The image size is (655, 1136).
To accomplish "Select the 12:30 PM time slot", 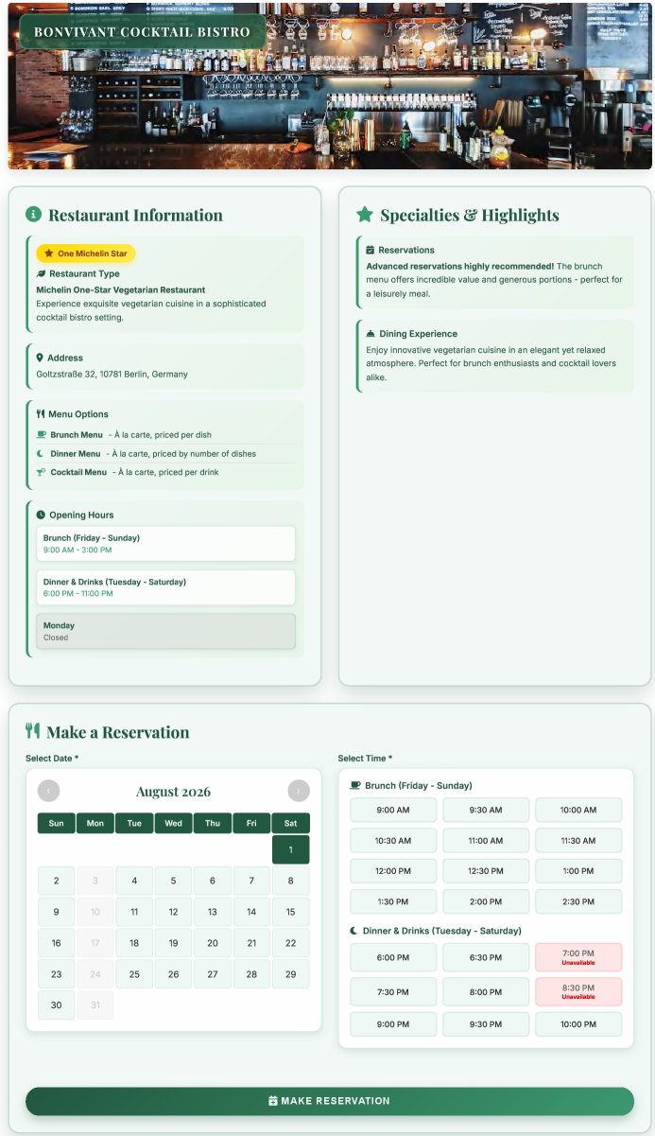I will (486, 871).
